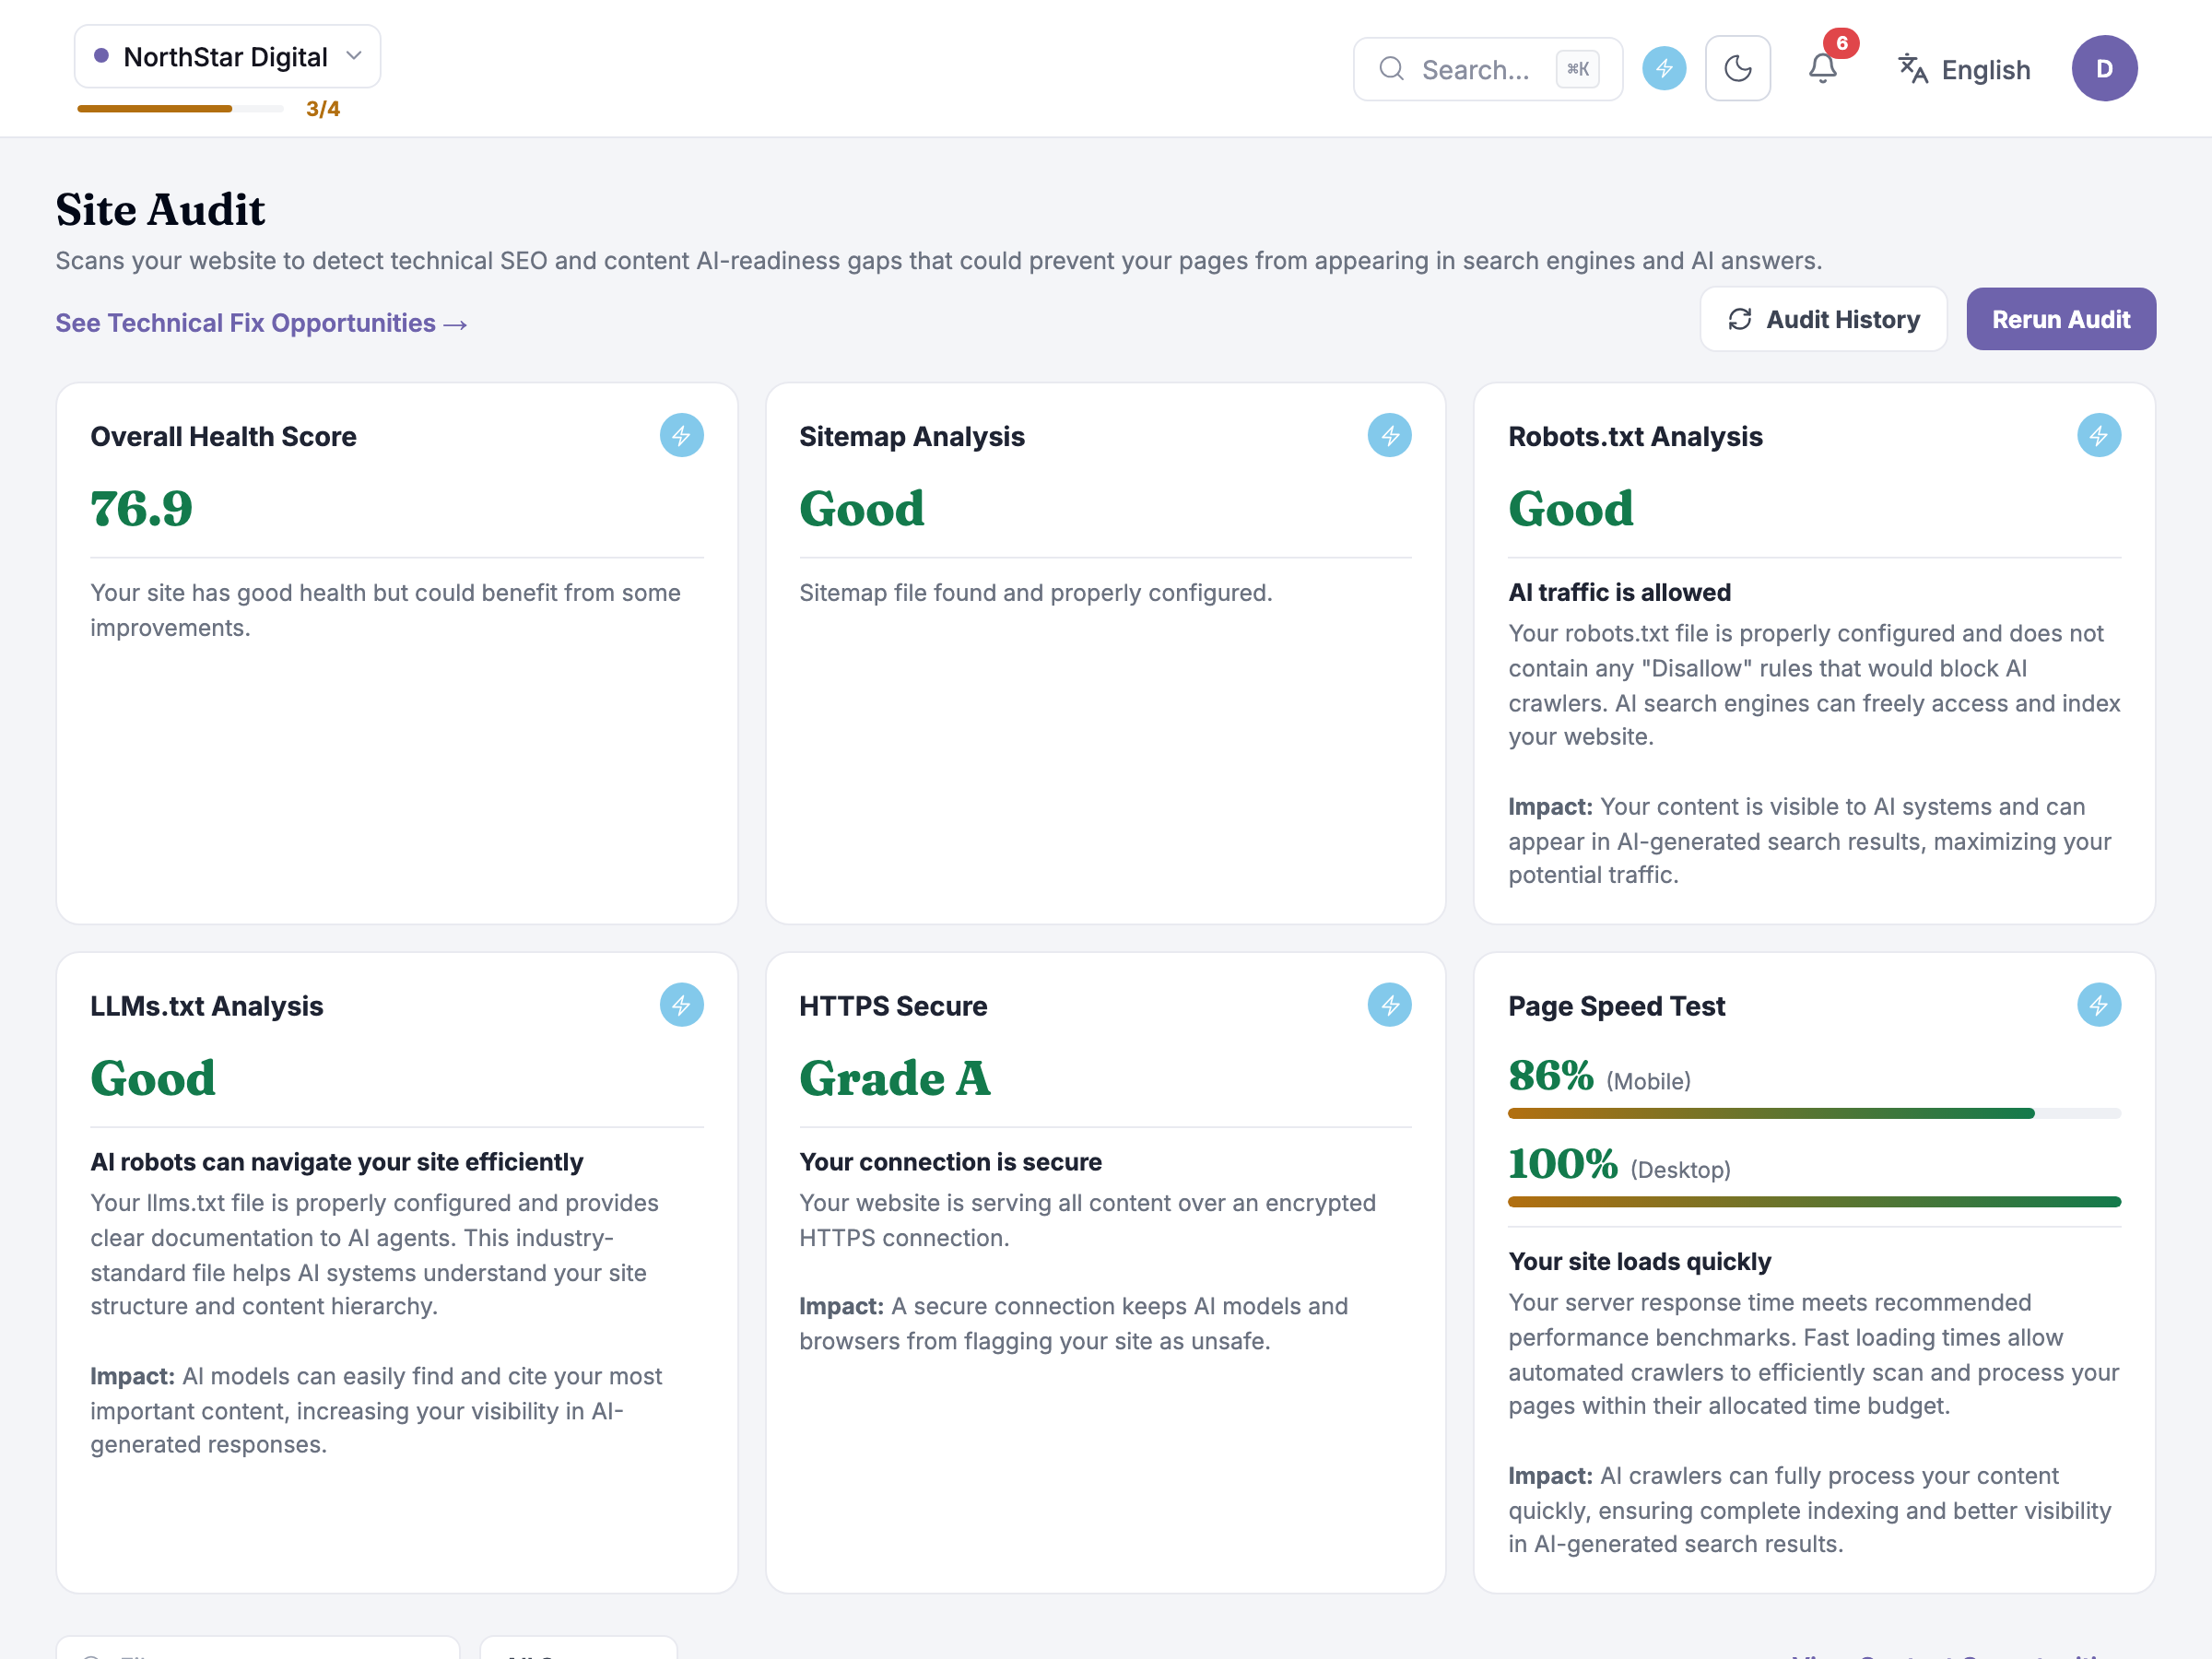Open See Technical Fix Opportunities link
Screen dimensions: 2212x1659
coord(262,323)
